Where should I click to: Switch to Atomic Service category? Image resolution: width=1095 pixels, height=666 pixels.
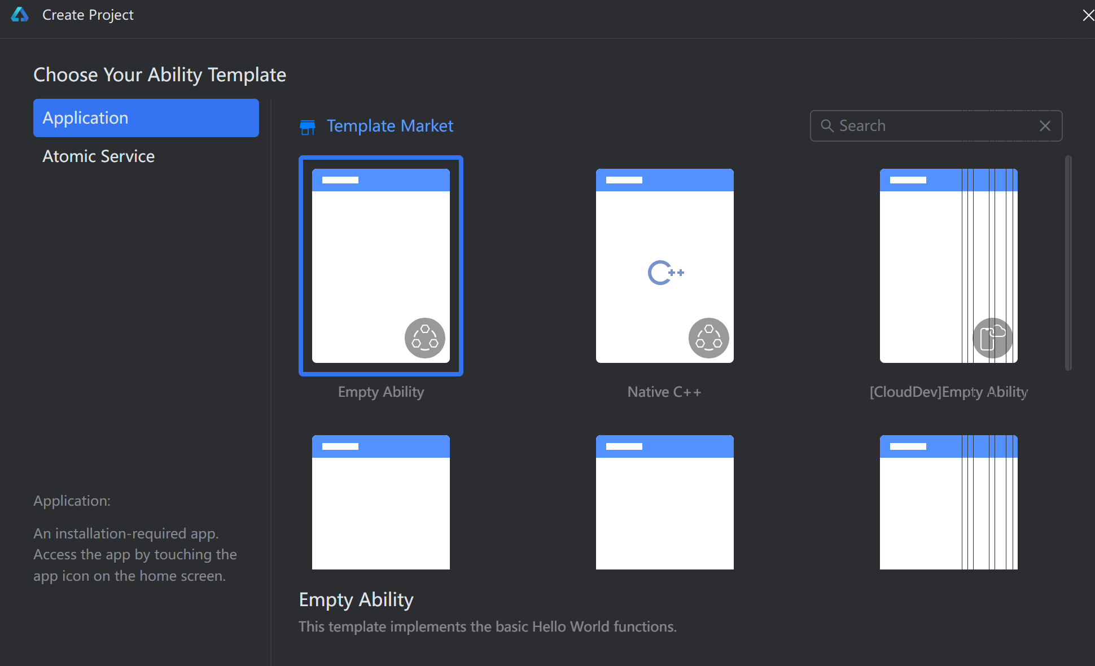pyautogui.click(x=99, y=156)
